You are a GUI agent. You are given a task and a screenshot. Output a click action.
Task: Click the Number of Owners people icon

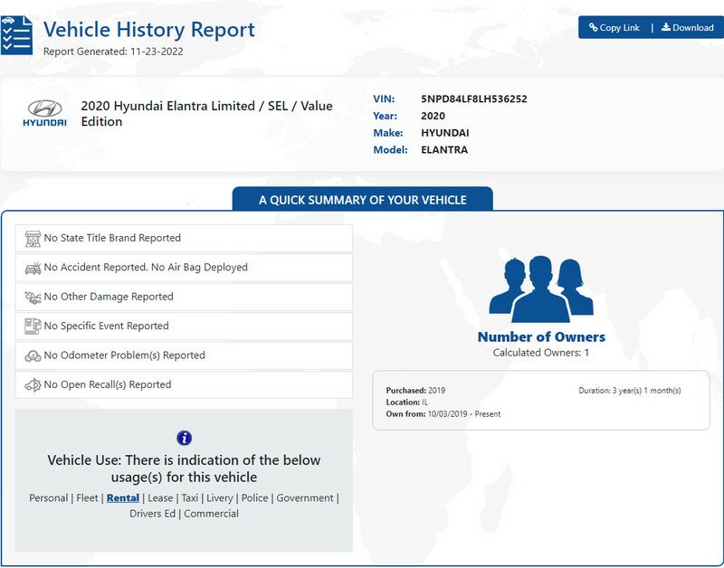(540, 289)
